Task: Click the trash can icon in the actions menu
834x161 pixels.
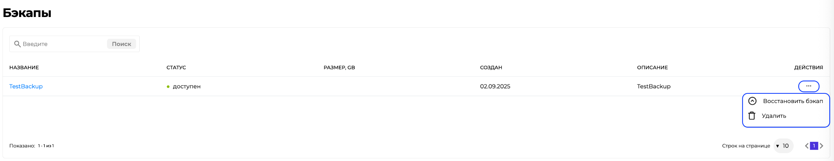Action: (752, 116)
